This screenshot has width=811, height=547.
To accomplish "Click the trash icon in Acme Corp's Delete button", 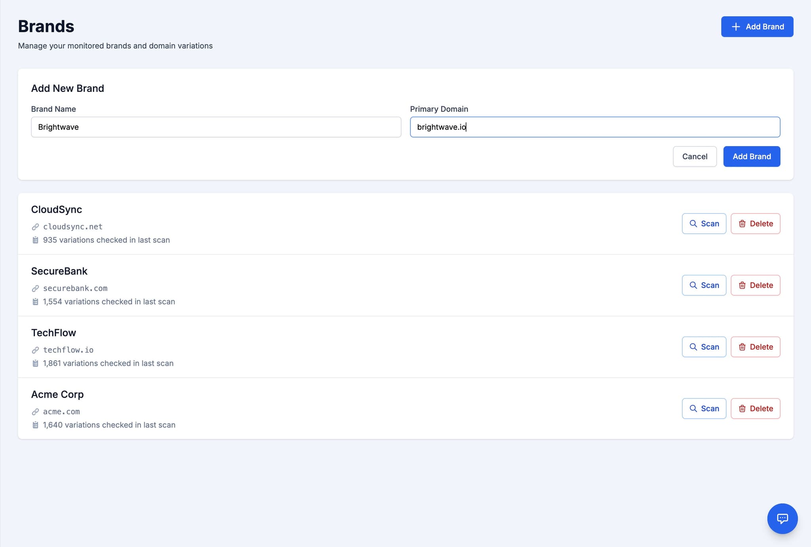I will tap(742, 408).
